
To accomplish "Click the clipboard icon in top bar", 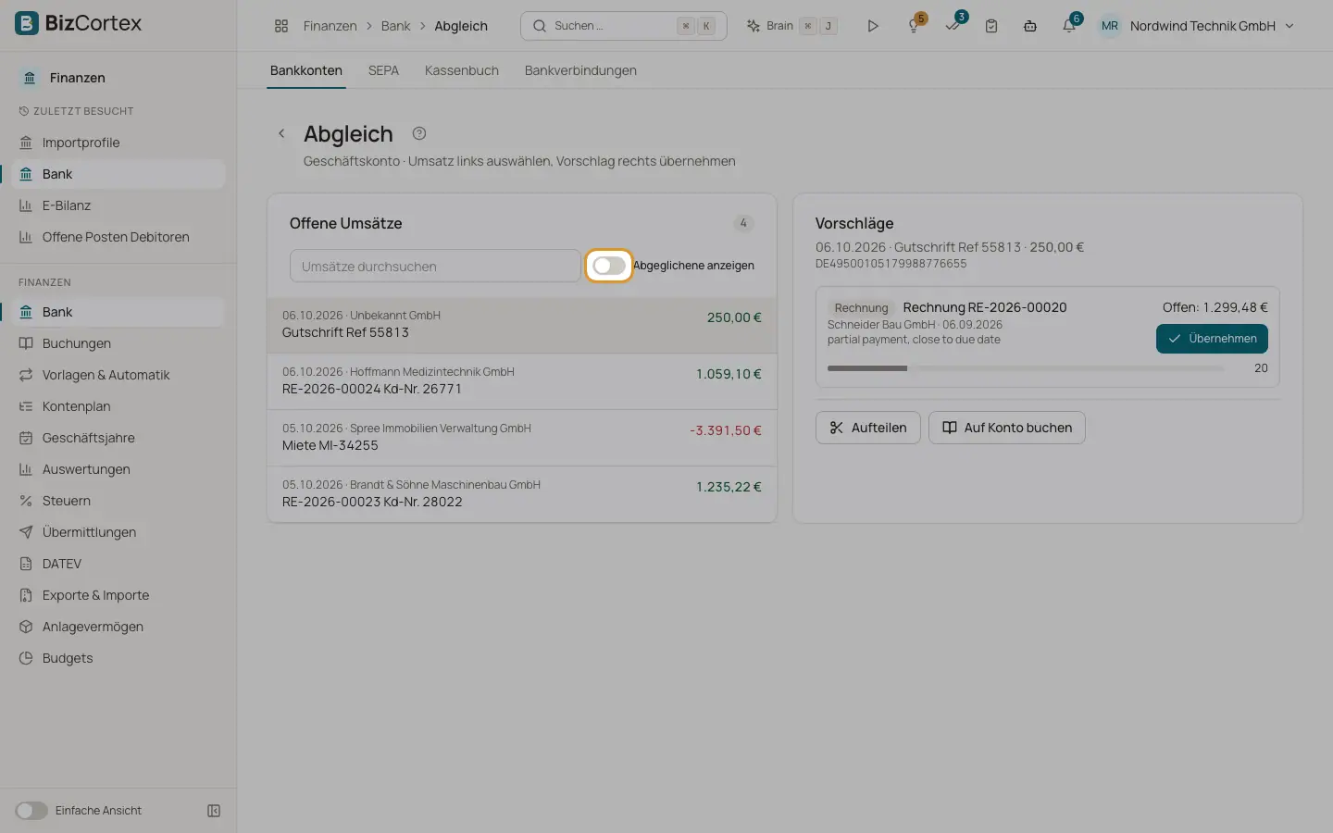I will click(991, 26).
